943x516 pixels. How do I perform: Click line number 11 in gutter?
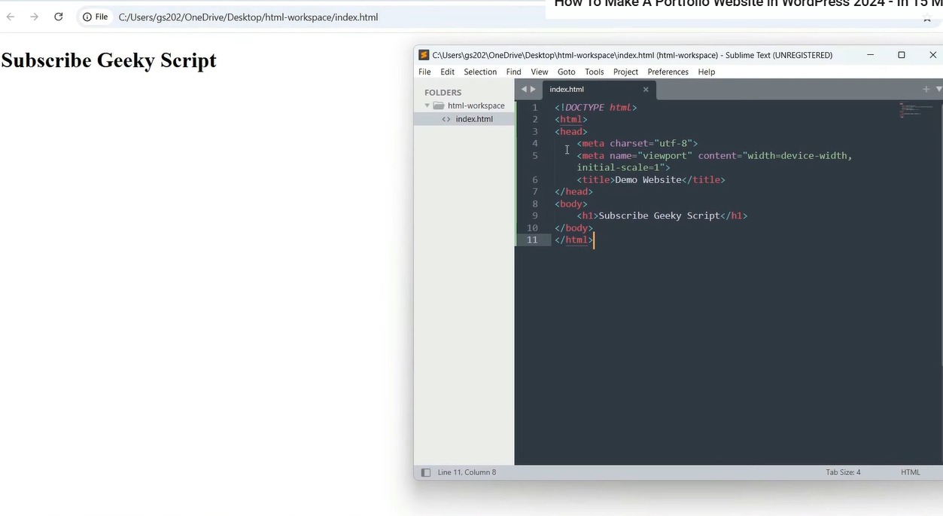point(532,240)
